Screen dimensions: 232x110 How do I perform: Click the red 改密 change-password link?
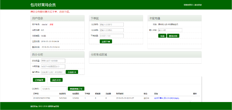click(51, 24)
